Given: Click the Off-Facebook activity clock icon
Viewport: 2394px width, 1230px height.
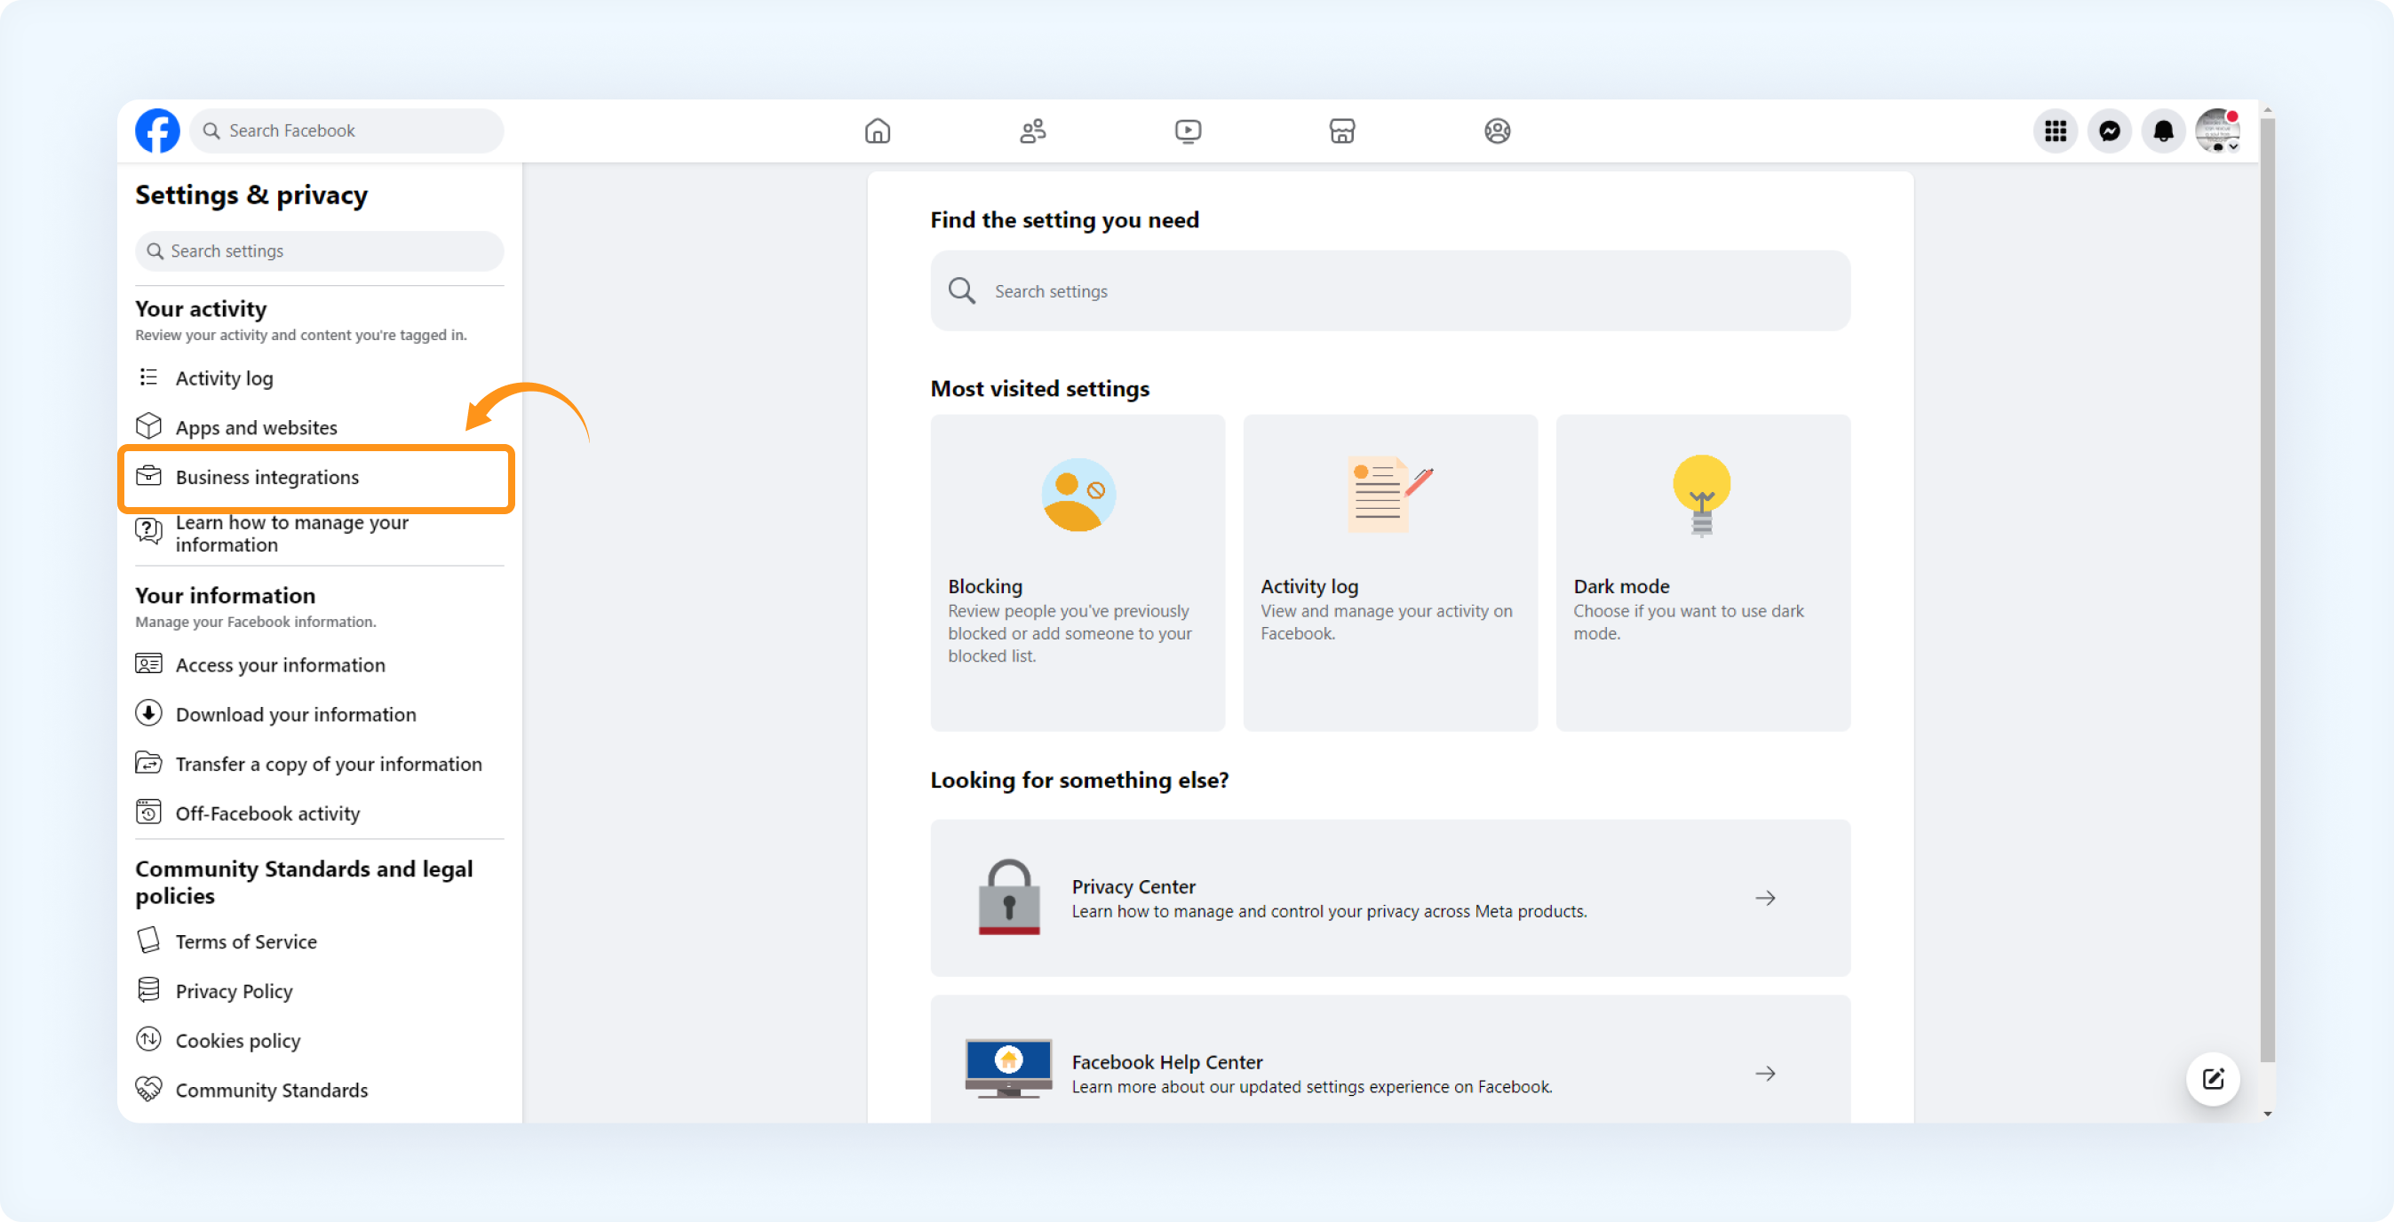Looking at the screenshot, I should 148,812.
